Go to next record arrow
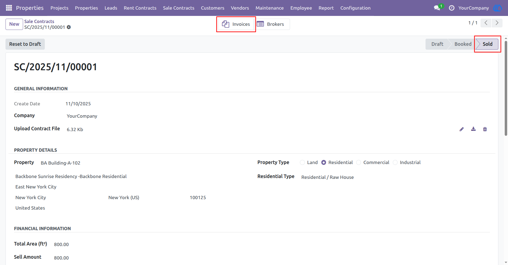Viewport: 508px width, 265px height. click(497, 23)
